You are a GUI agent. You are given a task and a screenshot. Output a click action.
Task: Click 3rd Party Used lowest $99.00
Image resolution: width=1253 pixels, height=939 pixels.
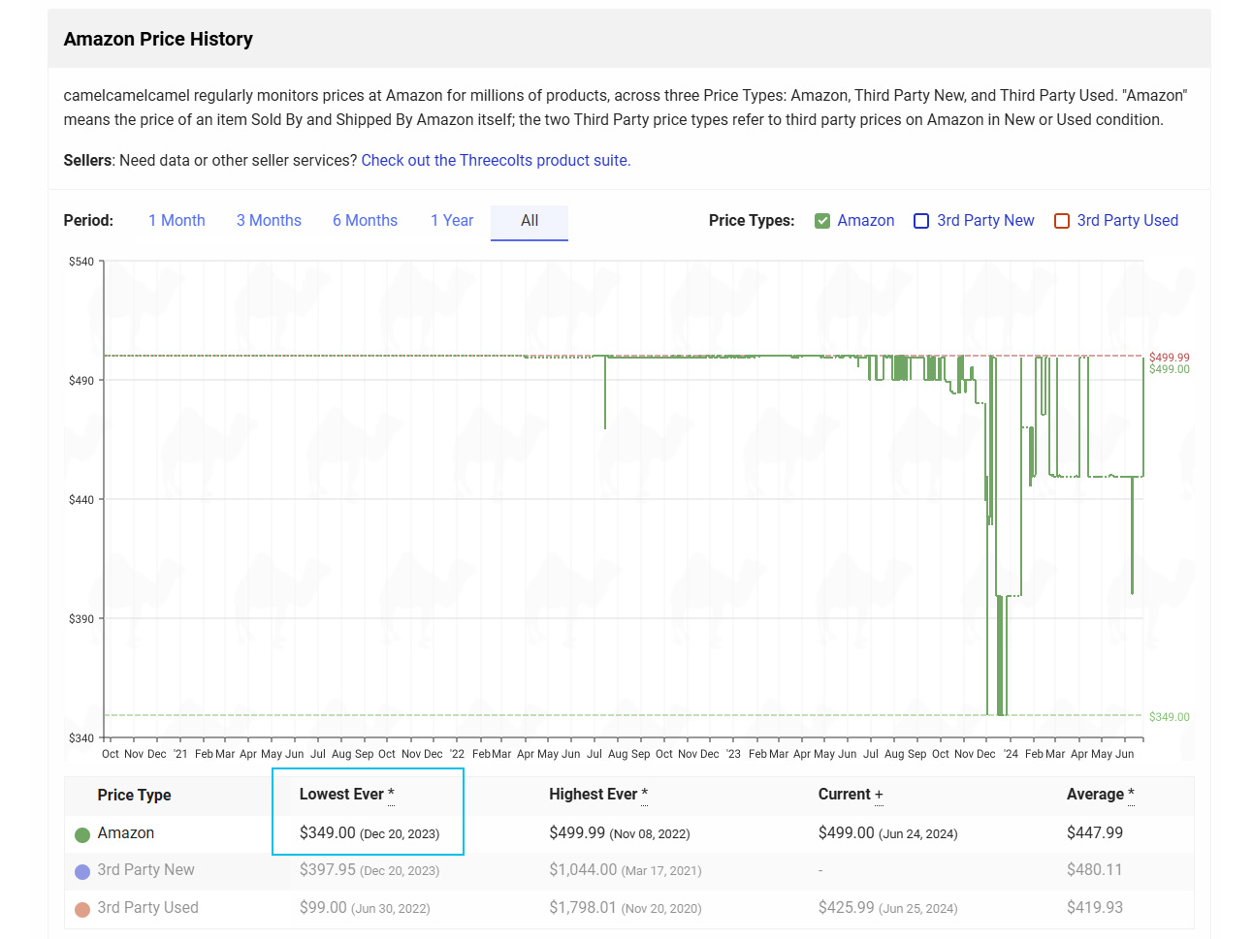pyautogui.click(x=323, y=908)
